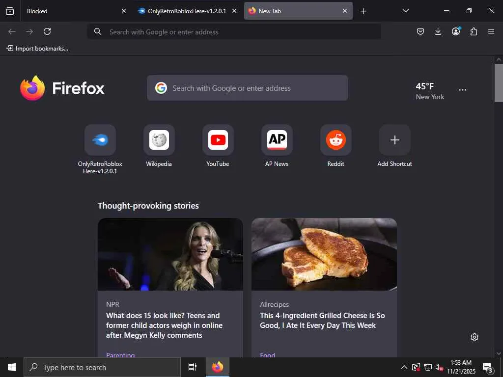
Task: Open Task View on the taskbar
Action: tap(193, 367)
